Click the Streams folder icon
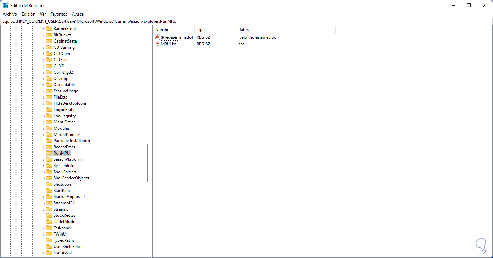This screenshot has width=493, height=258. [x=49, y=209]
